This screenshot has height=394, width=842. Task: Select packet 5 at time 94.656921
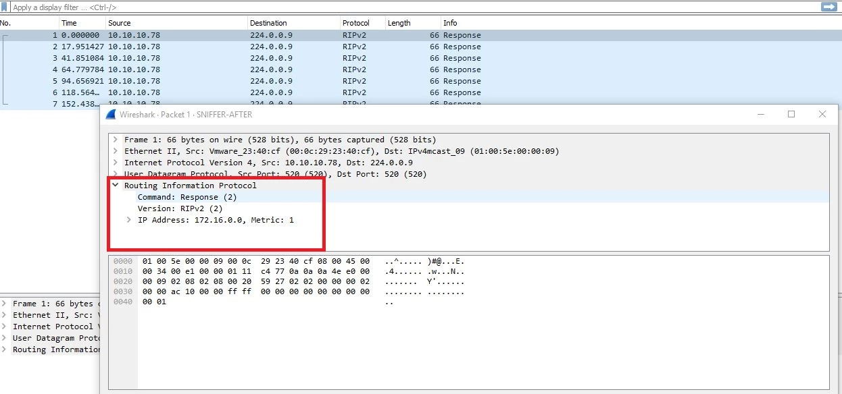coord(421,81)
